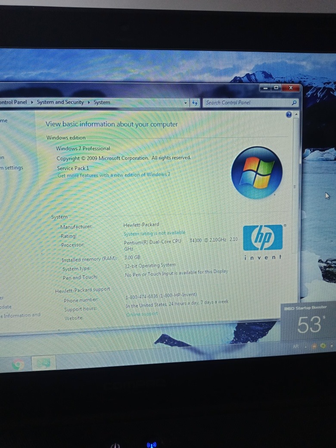Click the System section heading

[59, 217]
